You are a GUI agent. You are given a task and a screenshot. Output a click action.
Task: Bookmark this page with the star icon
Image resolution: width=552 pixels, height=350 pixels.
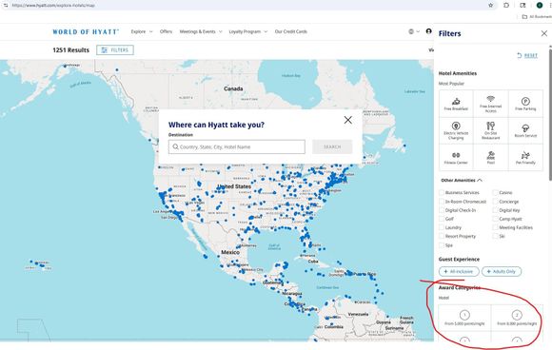tap(491, 6)
